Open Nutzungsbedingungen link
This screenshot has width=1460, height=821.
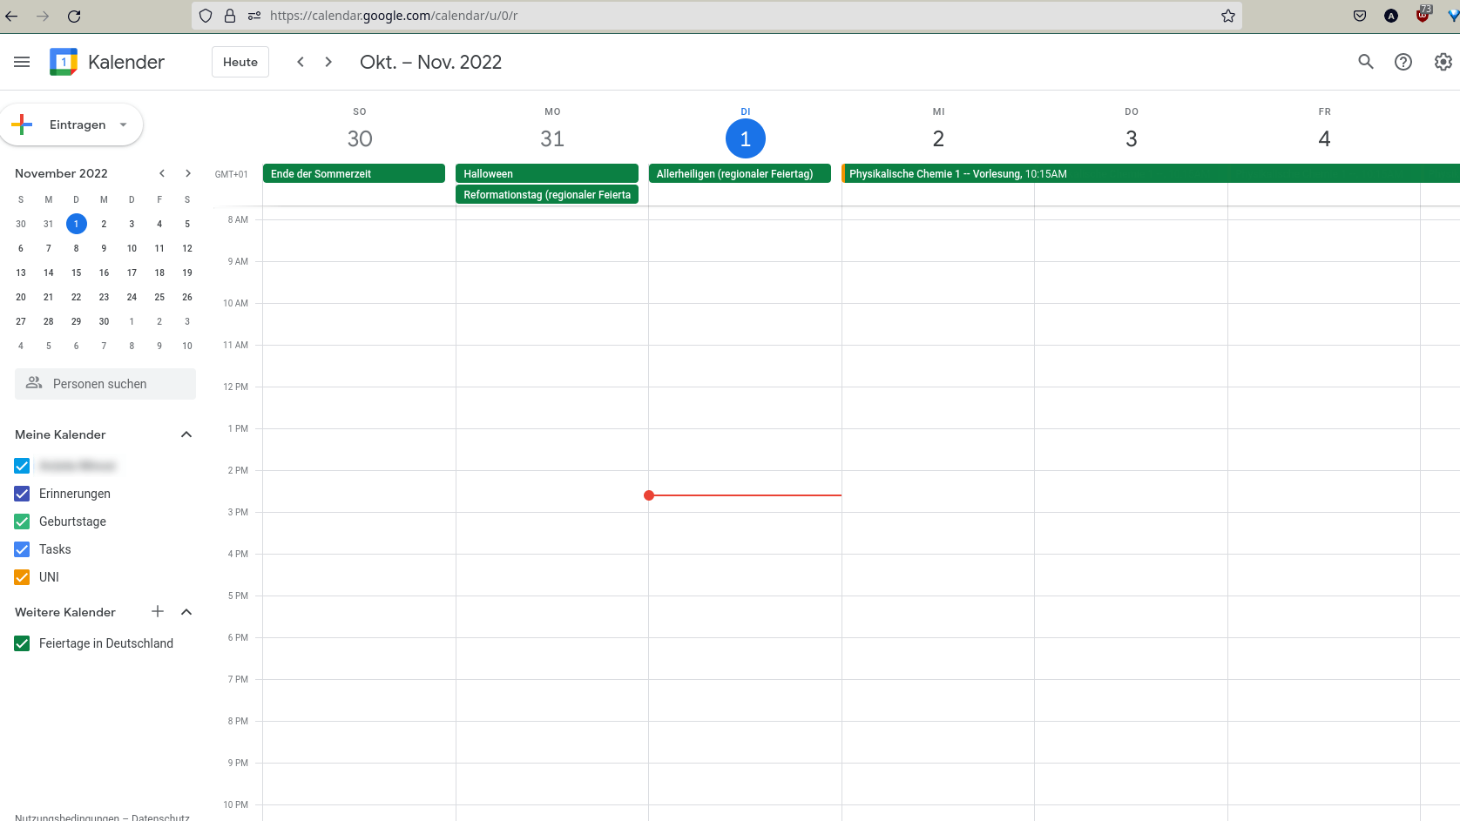coord(67,817)
